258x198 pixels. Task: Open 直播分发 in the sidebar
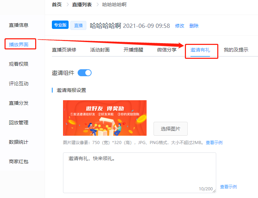coord(18,103)
